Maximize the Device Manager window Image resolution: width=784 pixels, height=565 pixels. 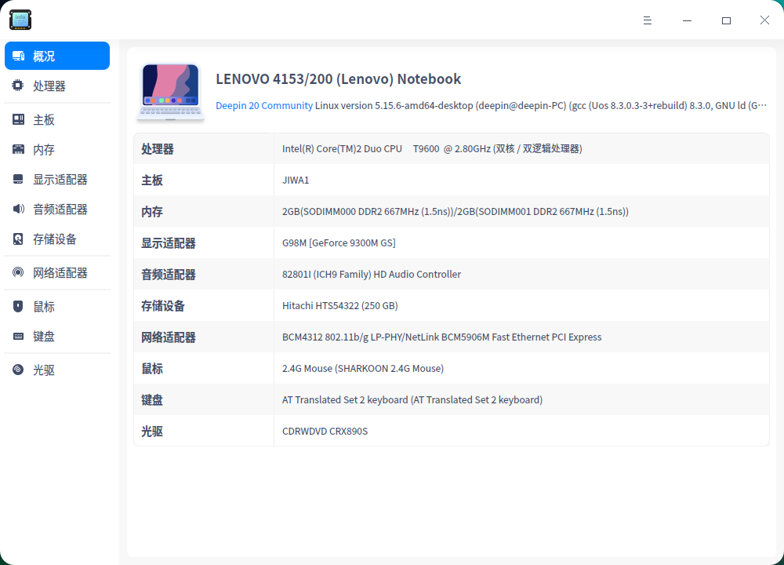tap(726, 20)
